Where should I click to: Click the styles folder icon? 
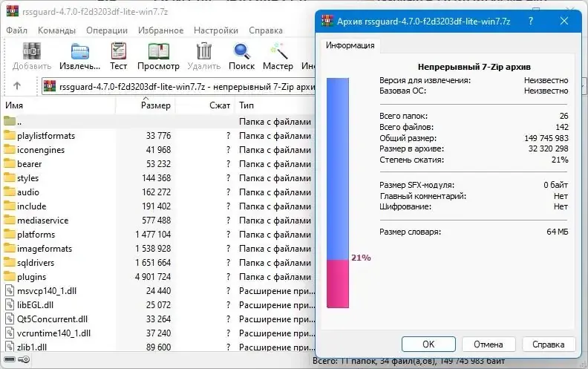point(10,177)
